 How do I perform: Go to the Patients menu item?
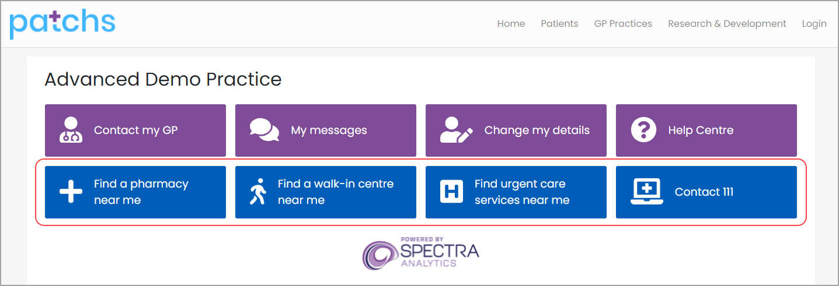pyautogui.click(x=559, y=24)
